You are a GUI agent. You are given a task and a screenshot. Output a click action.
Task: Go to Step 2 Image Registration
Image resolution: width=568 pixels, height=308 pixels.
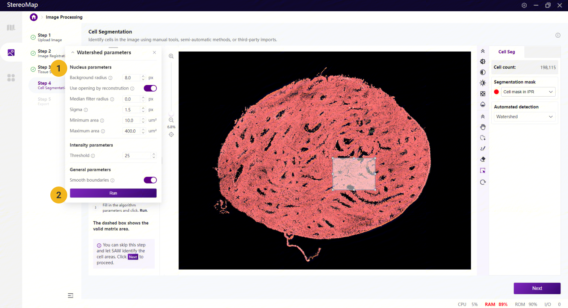48,53
